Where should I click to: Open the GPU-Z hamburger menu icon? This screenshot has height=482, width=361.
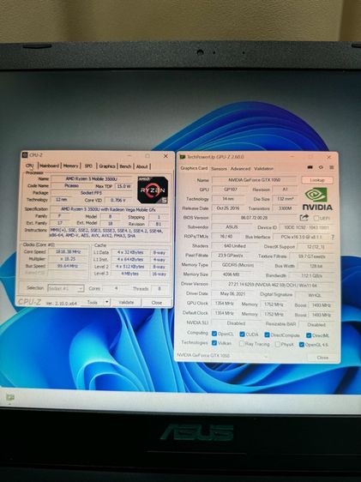coord(332,167)
